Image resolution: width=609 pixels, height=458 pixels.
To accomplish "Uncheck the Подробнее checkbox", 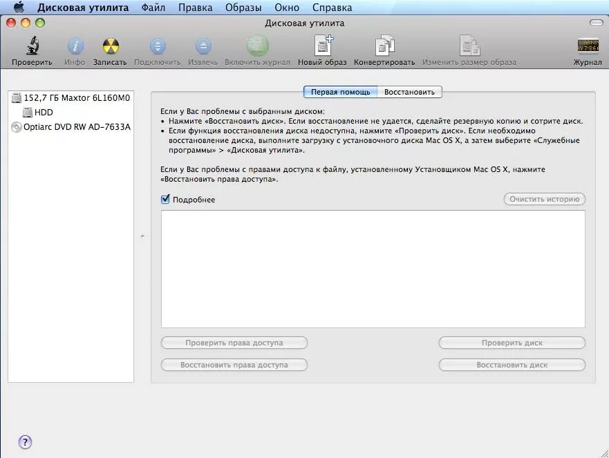I will [x=165, y=200].
